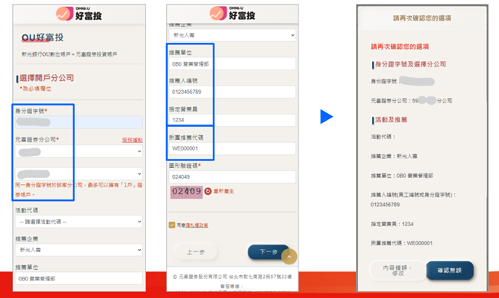This screenshot has width=499, height=298.
Task: Open the second branch dropdown below 元富證券分公司
Action: tap(79, 173)
